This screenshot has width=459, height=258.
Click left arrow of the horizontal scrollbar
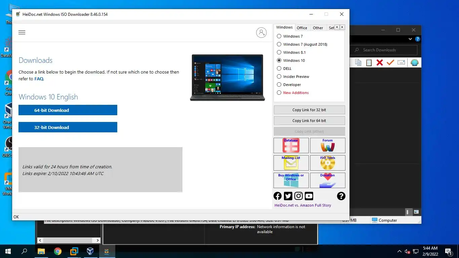tap(40, 240)
